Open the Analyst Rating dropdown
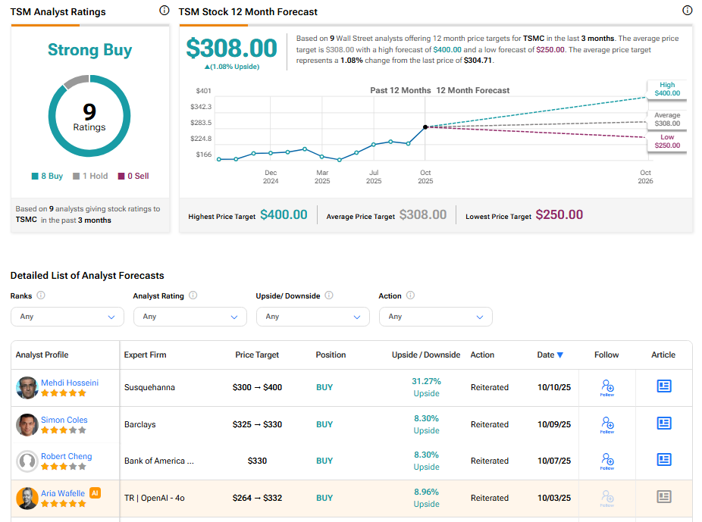This screenshot has width=702, height=522. pyautogui.click(x=190, y=317)
